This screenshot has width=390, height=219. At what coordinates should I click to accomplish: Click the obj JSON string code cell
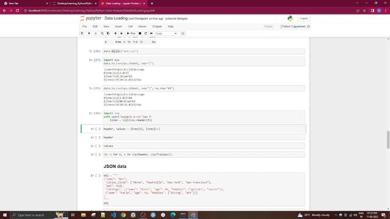tap(204, 189)
